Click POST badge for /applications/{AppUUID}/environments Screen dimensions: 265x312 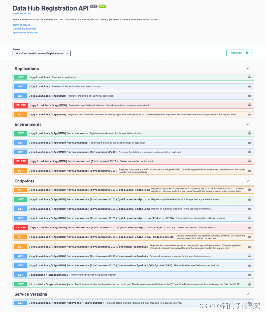pos(20,133)
